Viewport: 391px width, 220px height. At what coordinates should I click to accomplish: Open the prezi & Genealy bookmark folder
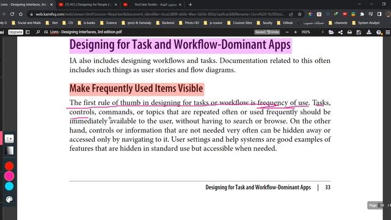[x=137, y=23]
